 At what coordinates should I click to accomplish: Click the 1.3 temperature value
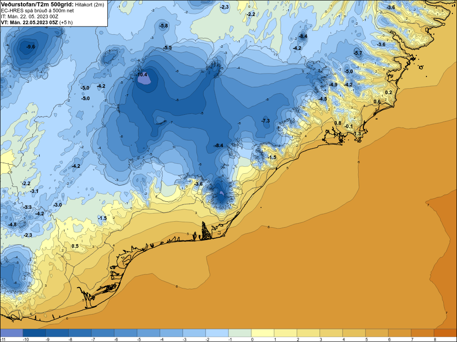[x=357, y=134]
